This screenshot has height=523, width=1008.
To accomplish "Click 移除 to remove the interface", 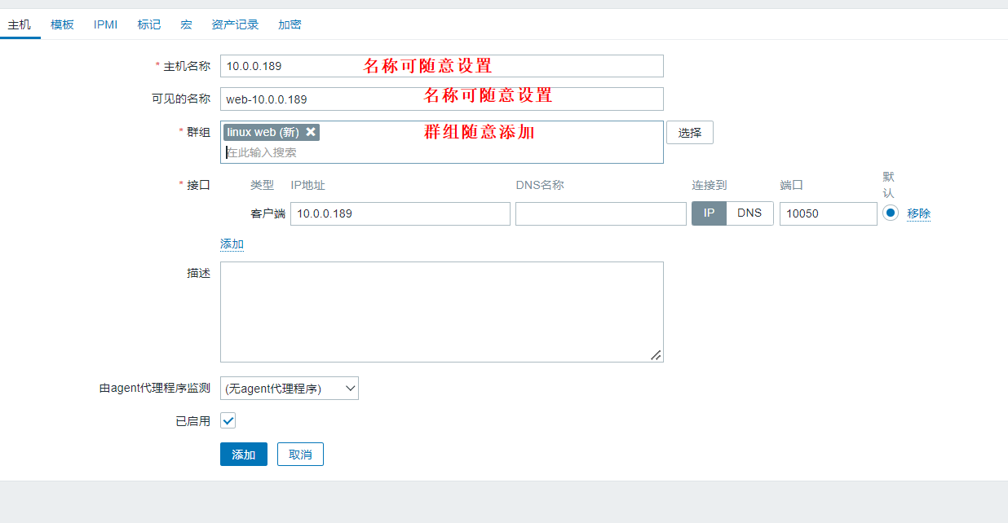I will 918,213.
